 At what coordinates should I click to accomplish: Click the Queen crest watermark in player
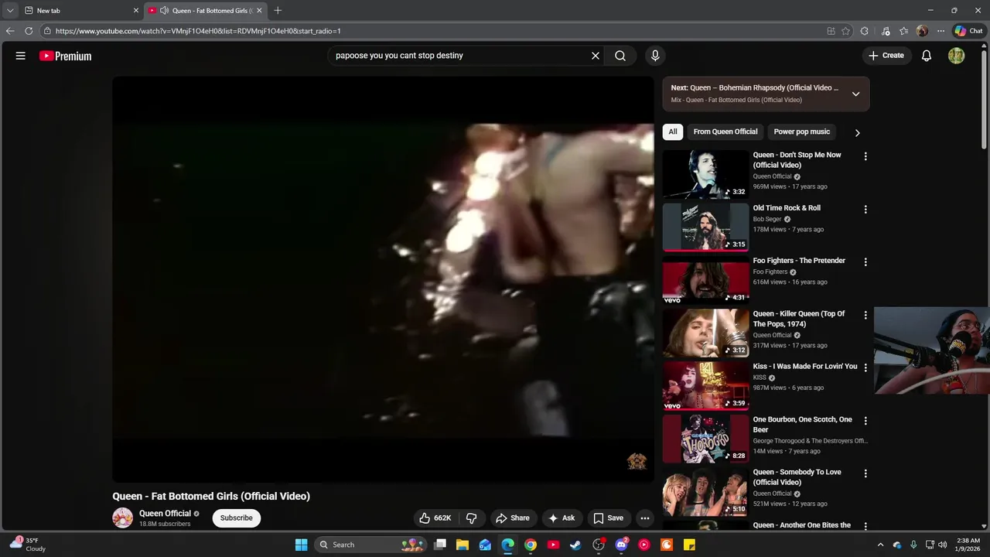coord(637,461)
